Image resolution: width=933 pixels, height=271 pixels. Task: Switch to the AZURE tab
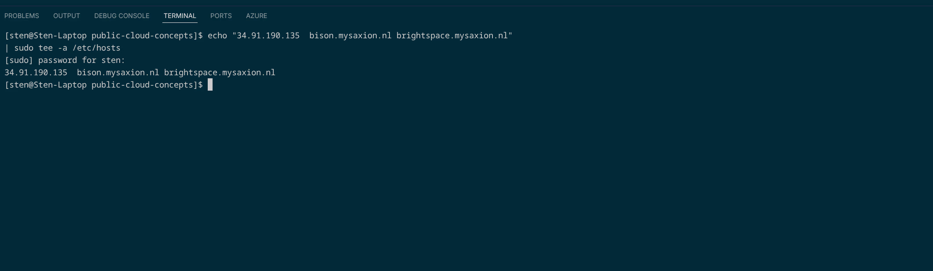[256, 16]
